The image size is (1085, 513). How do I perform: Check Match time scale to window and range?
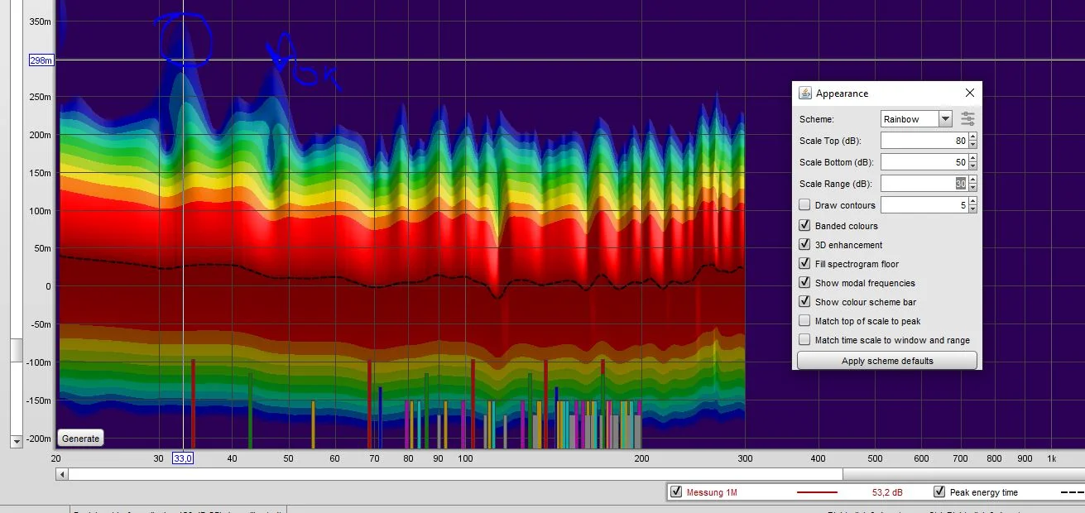pyautogui.click(x=804, y=340)
